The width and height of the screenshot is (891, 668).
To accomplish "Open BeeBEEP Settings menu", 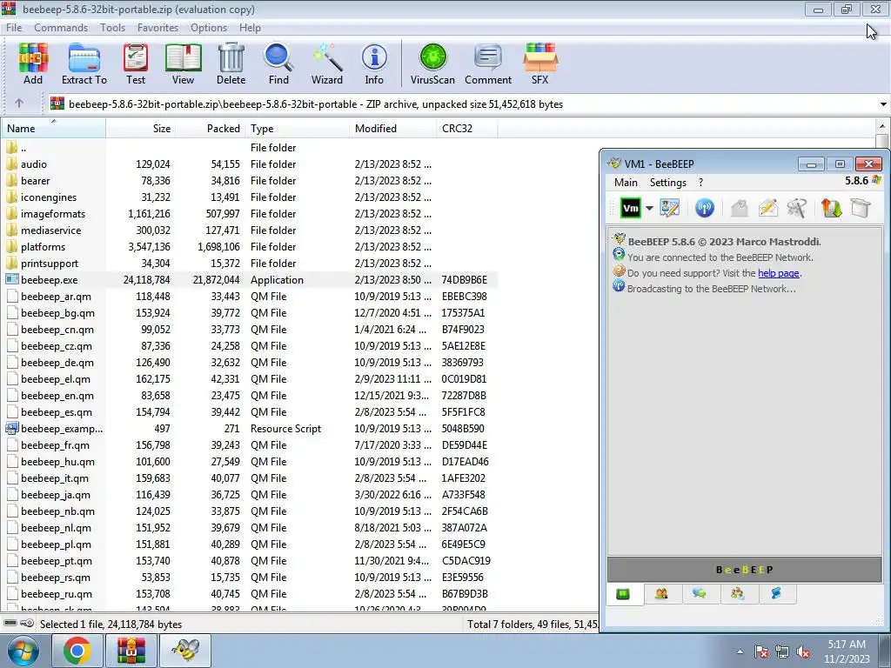I will pos(668,183).
